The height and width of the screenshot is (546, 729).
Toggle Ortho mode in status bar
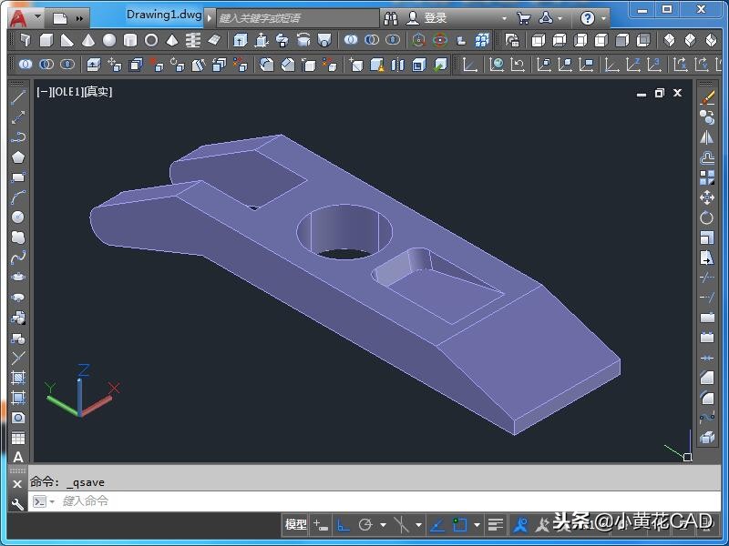(x=344, y=525)
